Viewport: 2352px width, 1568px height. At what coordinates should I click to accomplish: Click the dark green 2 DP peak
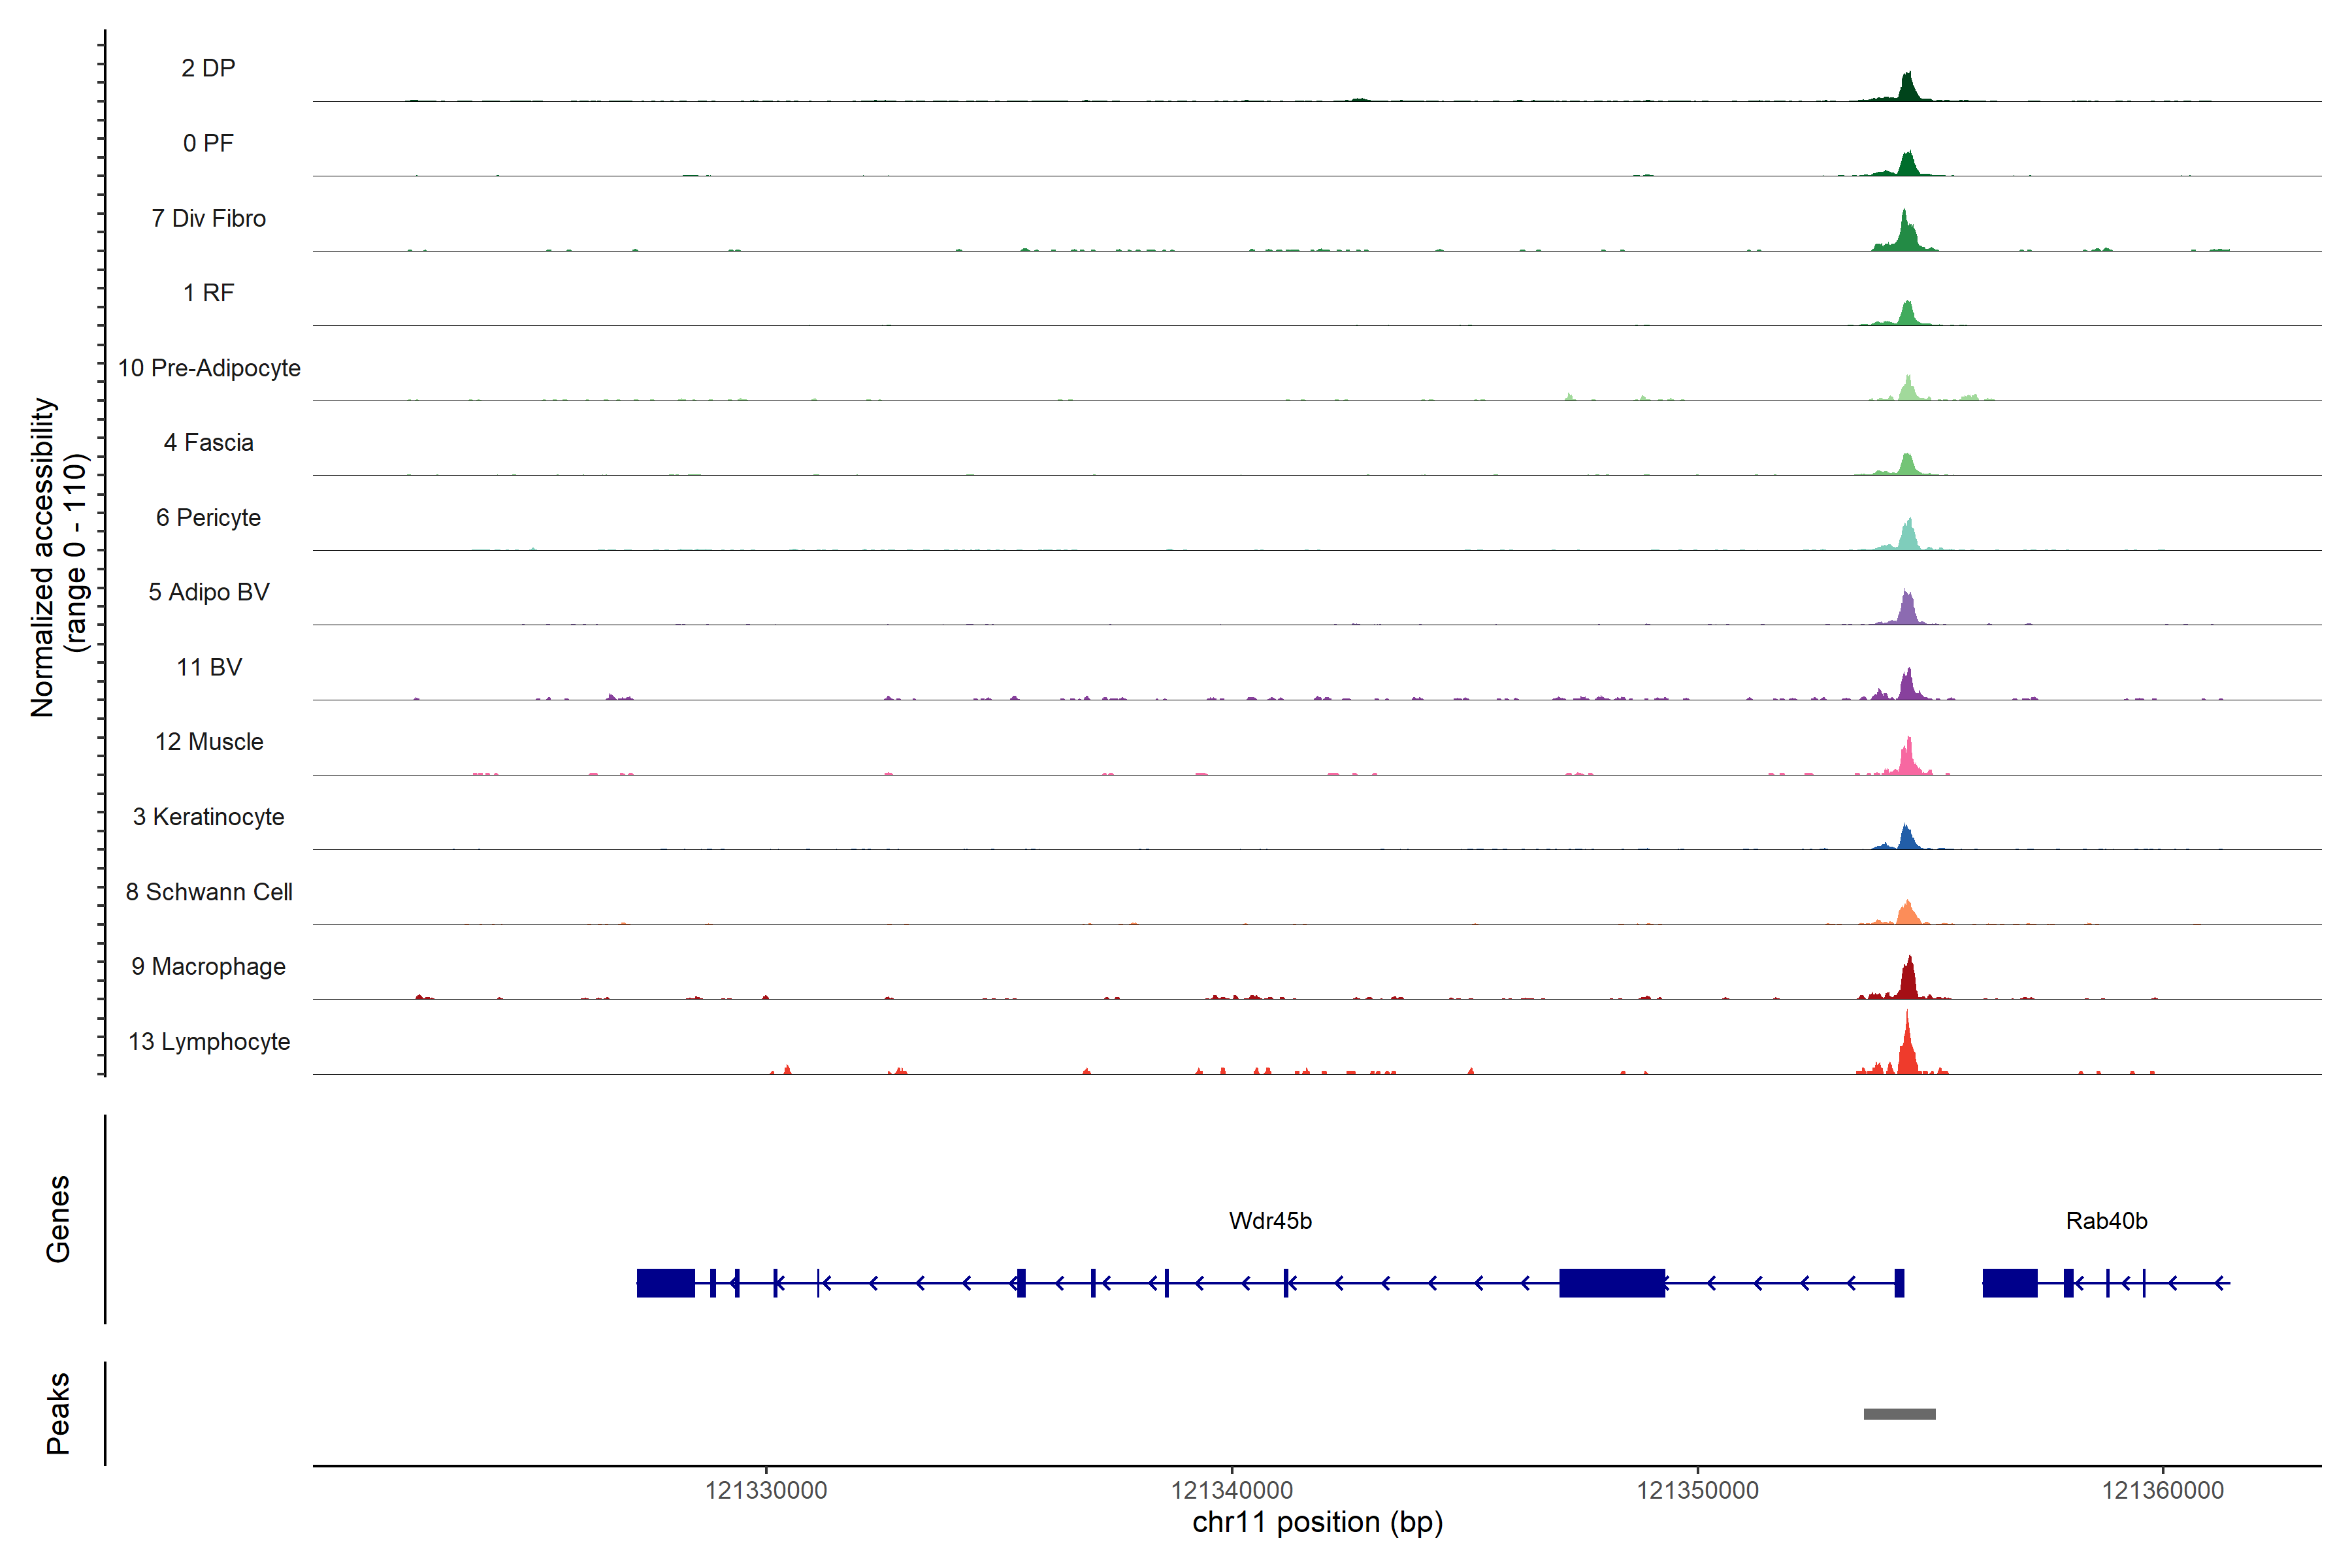coord(1908,90)
